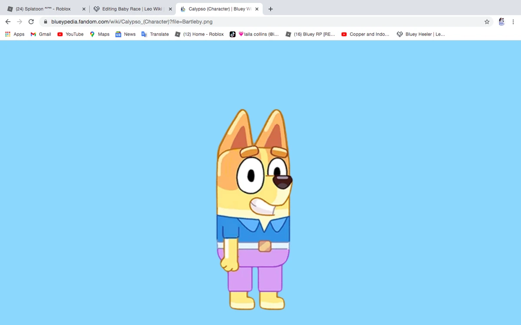This screenshot has height=325, width=521.
Task: Bookmark this page with the star icon
Action: [487, 21]
